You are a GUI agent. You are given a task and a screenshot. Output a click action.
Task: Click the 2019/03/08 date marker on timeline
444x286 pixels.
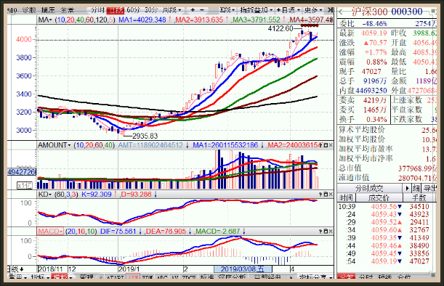[x=243, y=269]
